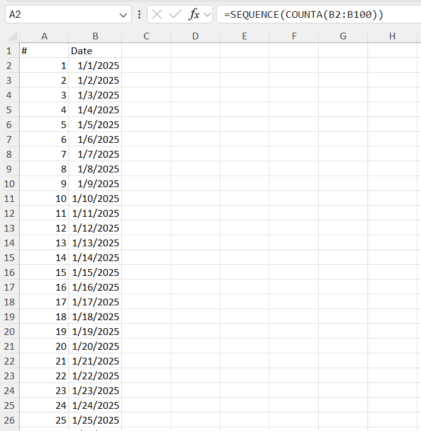Click cell with date 1/7/2025
Image resolution: width=421 pixels, height=431 pixels.
click(x=95, y=154)
